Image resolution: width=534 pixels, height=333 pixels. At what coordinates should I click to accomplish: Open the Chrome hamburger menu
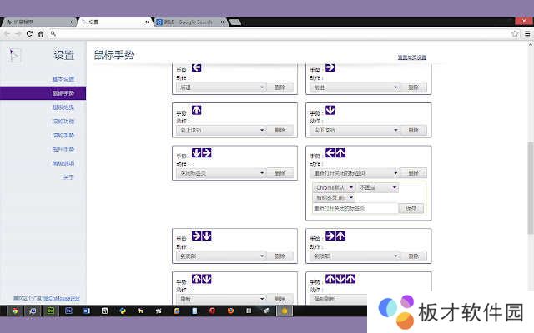click(x=526, y=33)
